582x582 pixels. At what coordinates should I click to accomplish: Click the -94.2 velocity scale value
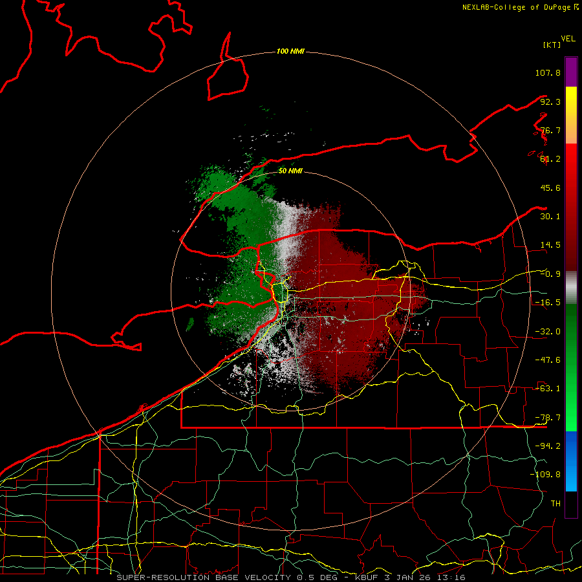tap(548, 446)
